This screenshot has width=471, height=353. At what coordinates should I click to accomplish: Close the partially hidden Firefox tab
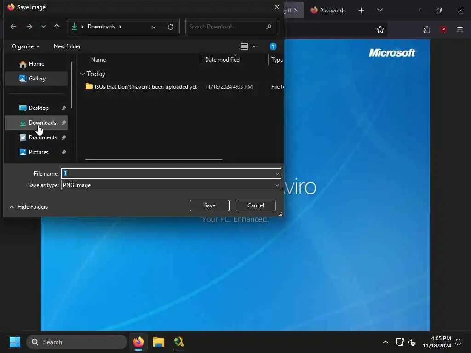[x=296, y=10]
